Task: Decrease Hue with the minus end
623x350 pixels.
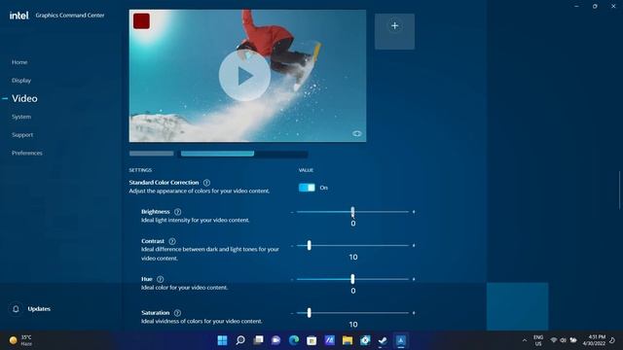Action: tap(292, 279)
